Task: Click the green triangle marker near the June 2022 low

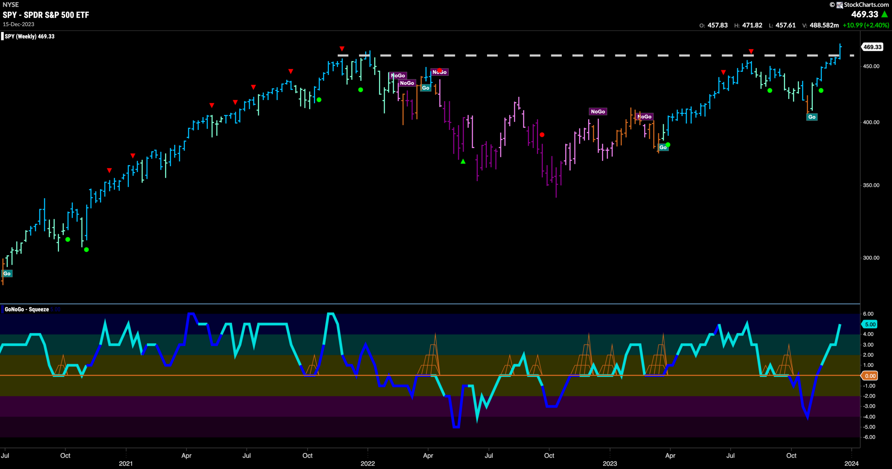Action: (463, 161)
